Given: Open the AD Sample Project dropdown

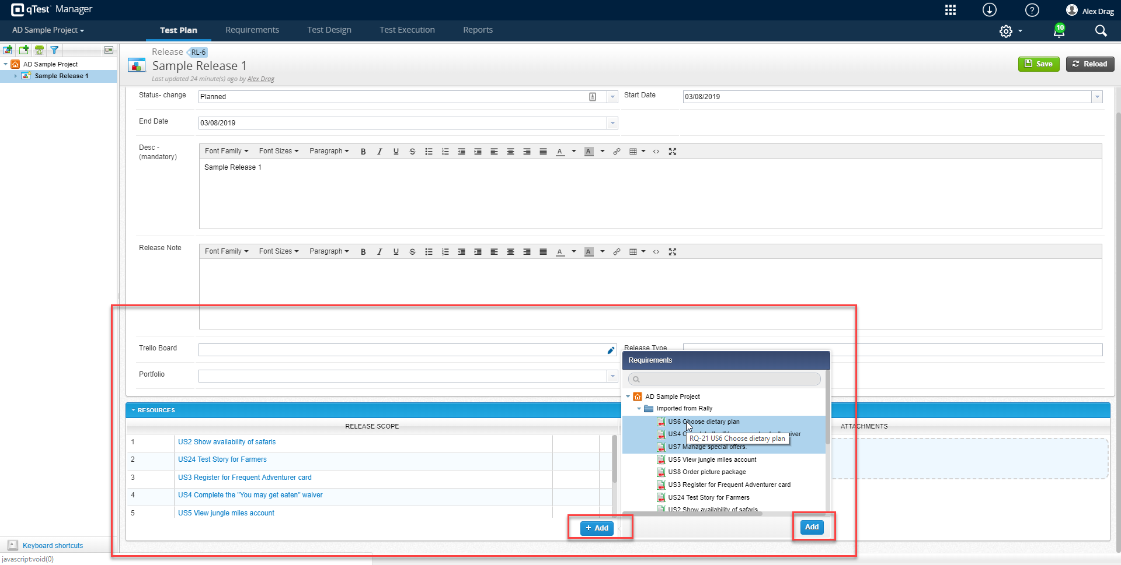Looking at the screenshot, I should (48, 30).
